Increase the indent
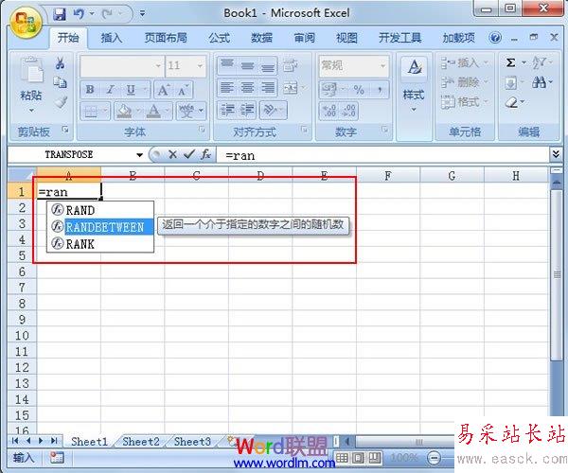The width and height of the screenshot is (568, 473). click(x=248, y=110)
